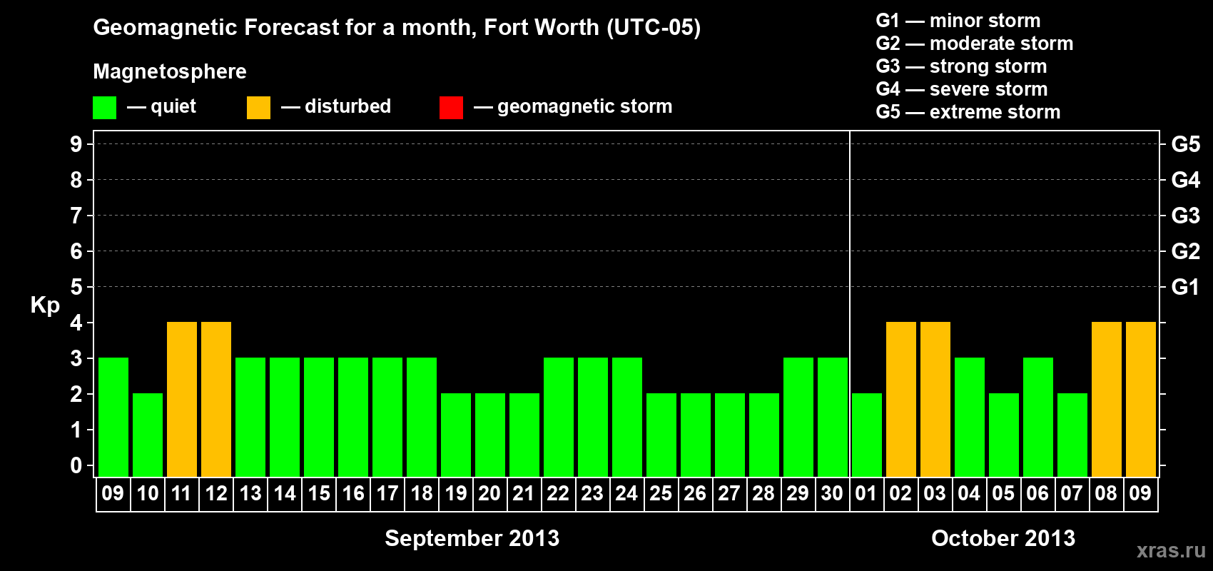Click the green quiet legend swatch
This screenshot has height=571, width=1213.
coord(104,108)
